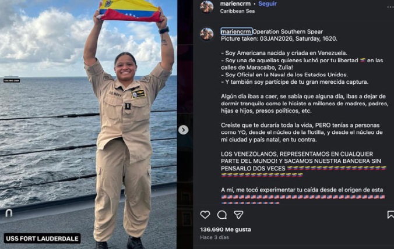The image size is (394, 249).
Task: Open the mariencrm username in the post header
Action: [x=235, y=3]
